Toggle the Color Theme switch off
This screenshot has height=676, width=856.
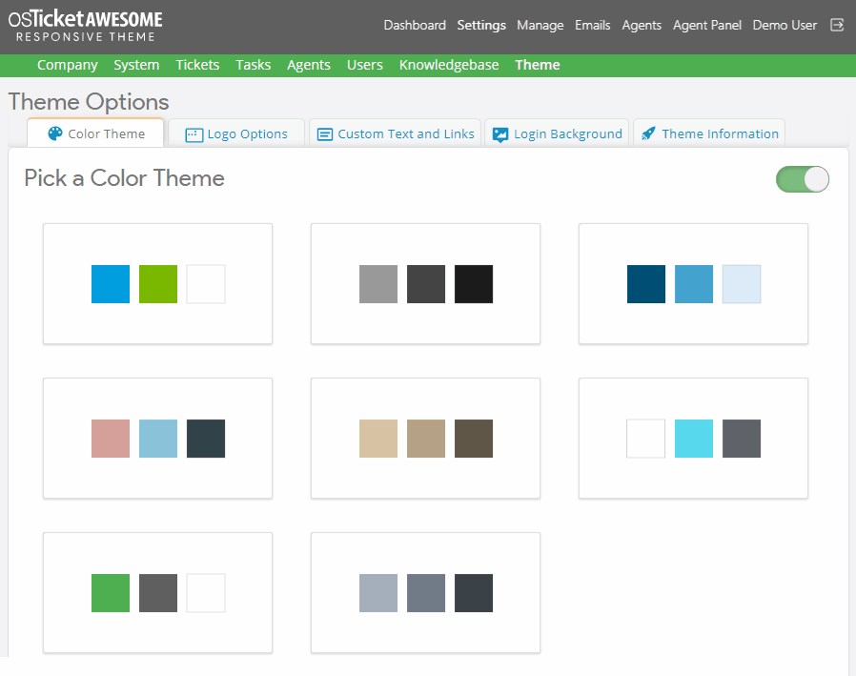[x=803, y=179]
